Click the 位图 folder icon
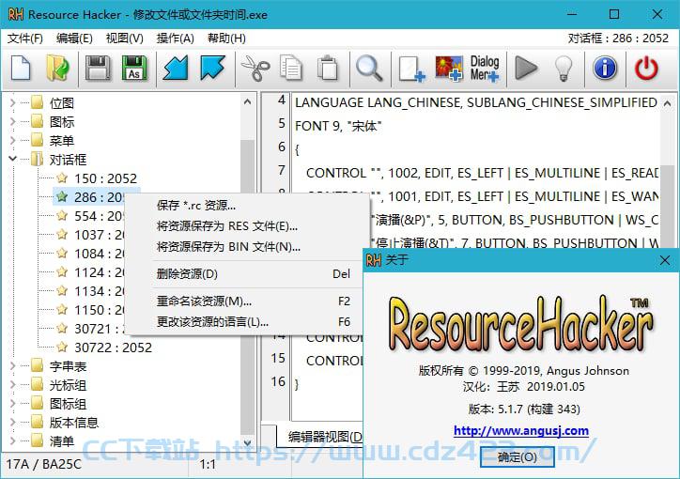 pos(38,102)
